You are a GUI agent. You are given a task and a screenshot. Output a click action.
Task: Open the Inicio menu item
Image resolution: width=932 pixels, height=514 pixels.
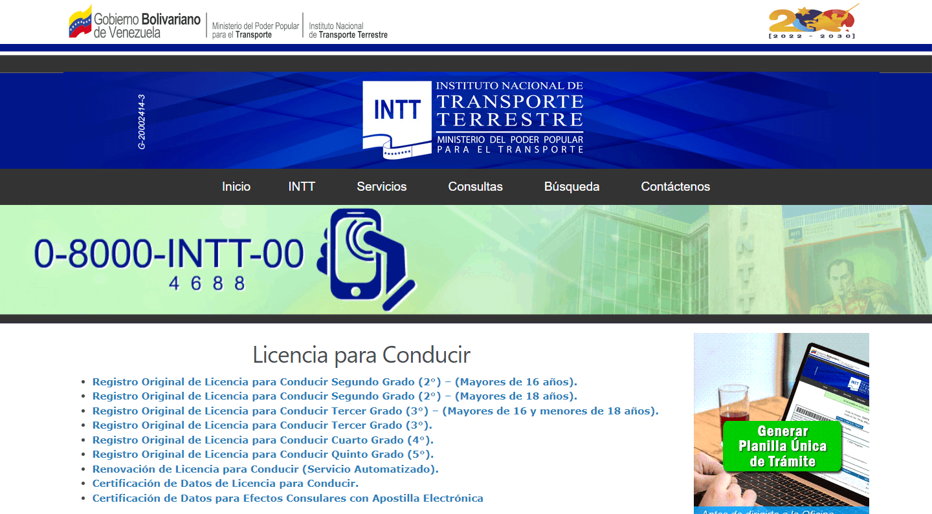click(x=236, y=187)
